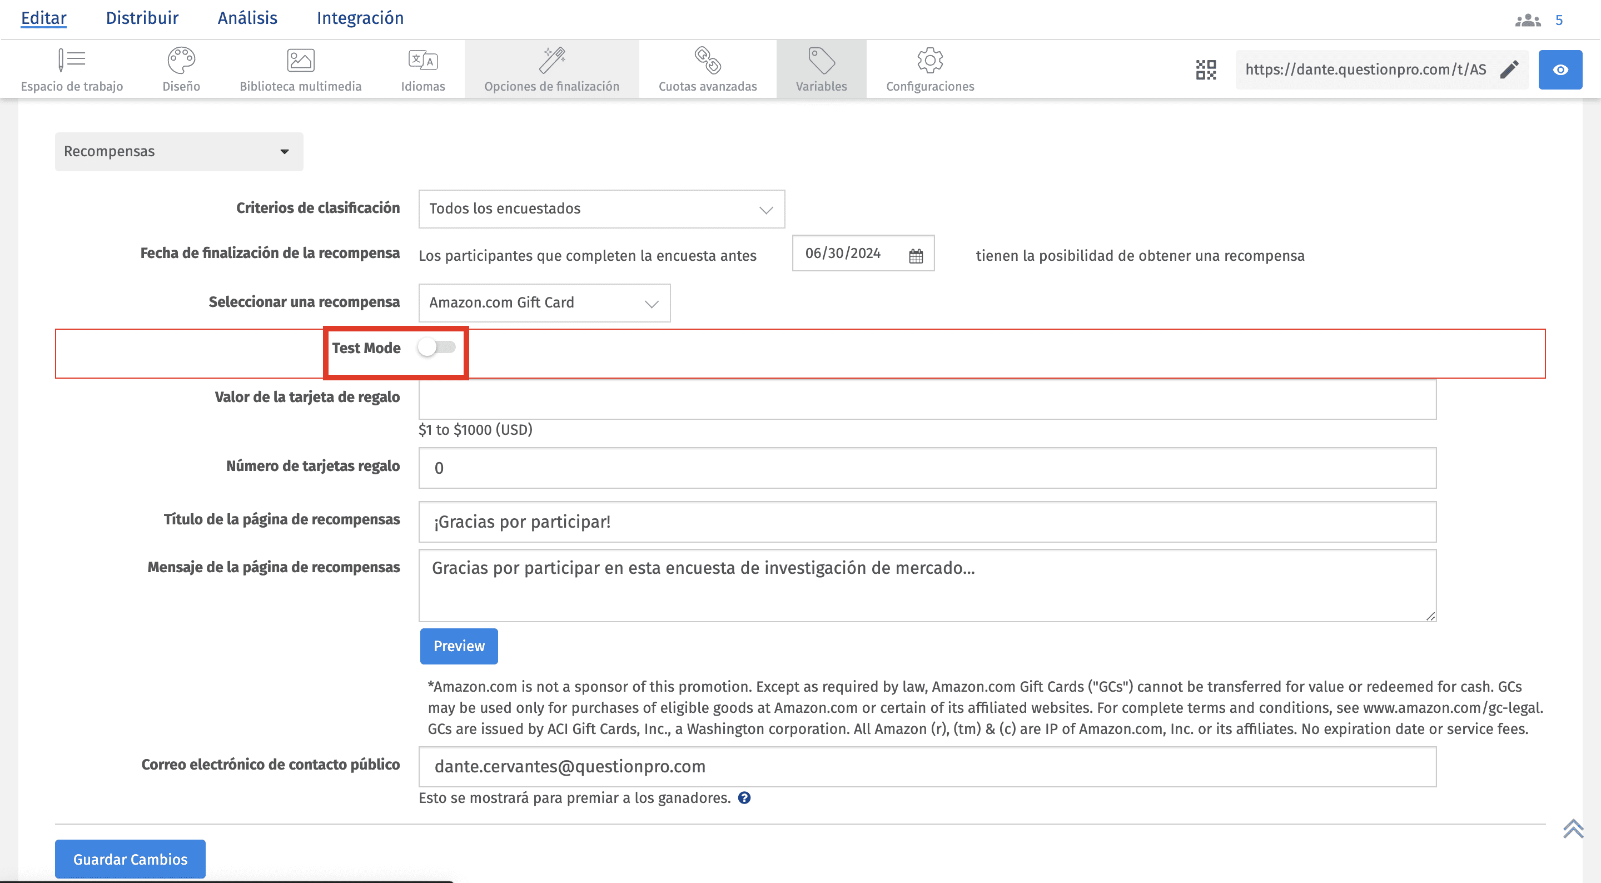Open the Idiomas translation icon
The image size is (1601, 883).
click(x=422, y=60)
